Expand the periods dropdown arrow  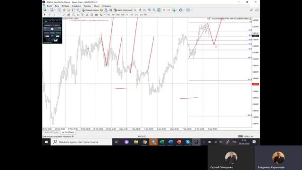(x=184, y=10)
